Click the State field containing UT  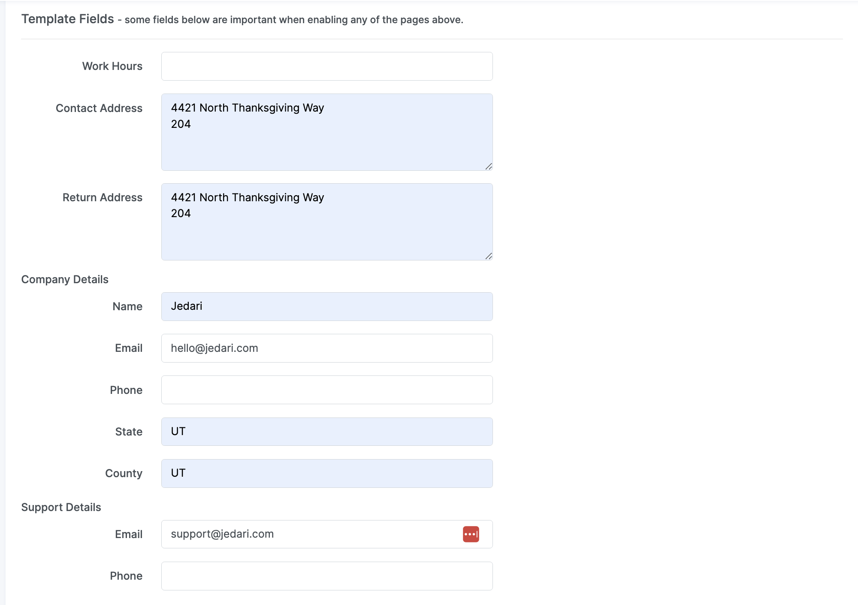pyautogui.click(x=327, y=432)
